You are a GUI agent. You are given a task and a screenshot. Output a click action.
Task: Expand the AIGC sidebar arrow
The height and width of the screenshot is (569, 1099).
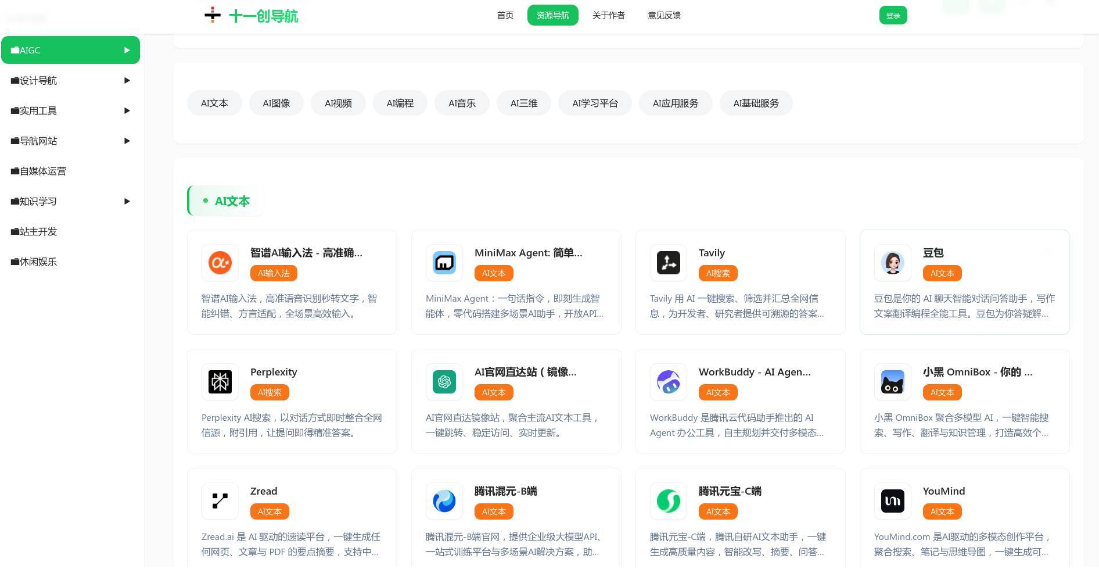coord(127,50)
